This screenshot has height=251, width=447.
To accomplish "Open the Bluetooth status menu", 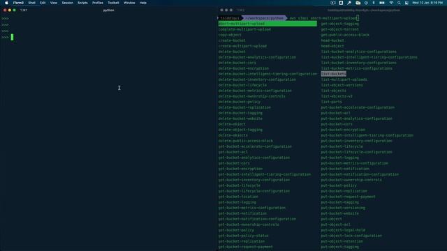I will pos(374,3).
